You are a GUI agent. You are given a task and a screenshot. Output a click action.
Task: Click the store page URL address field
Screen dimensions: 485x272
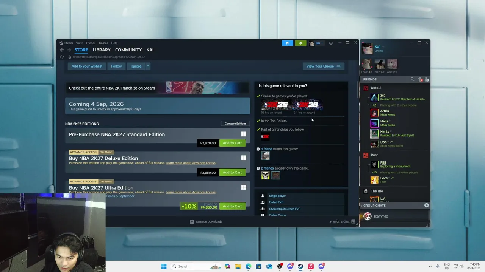pyautogui.click(x=109, y=57)
